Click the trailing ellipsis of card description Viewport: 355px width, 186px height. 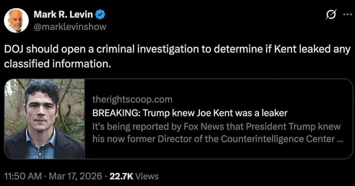point(340,139)
